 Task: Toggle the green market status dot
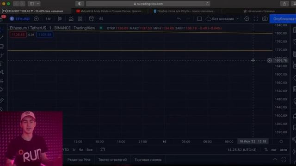click(101, 28)
